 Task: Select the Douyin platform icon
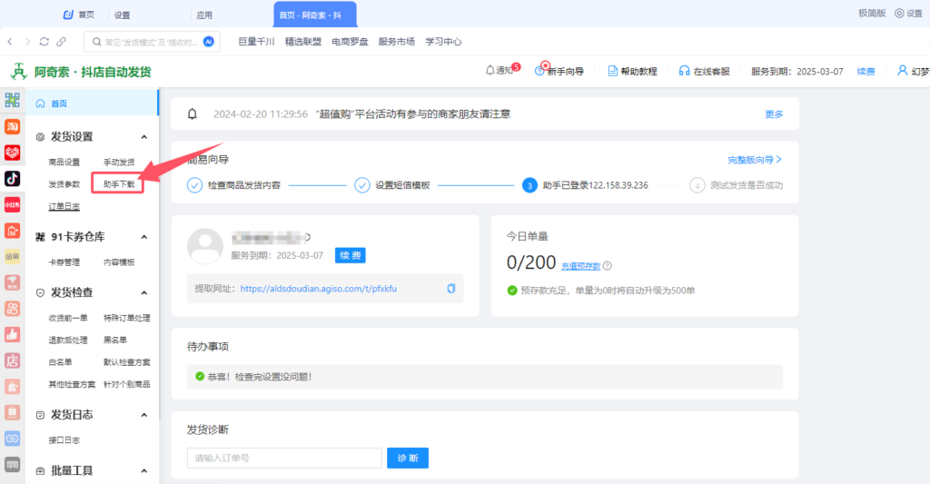click(x=12, y=179)
